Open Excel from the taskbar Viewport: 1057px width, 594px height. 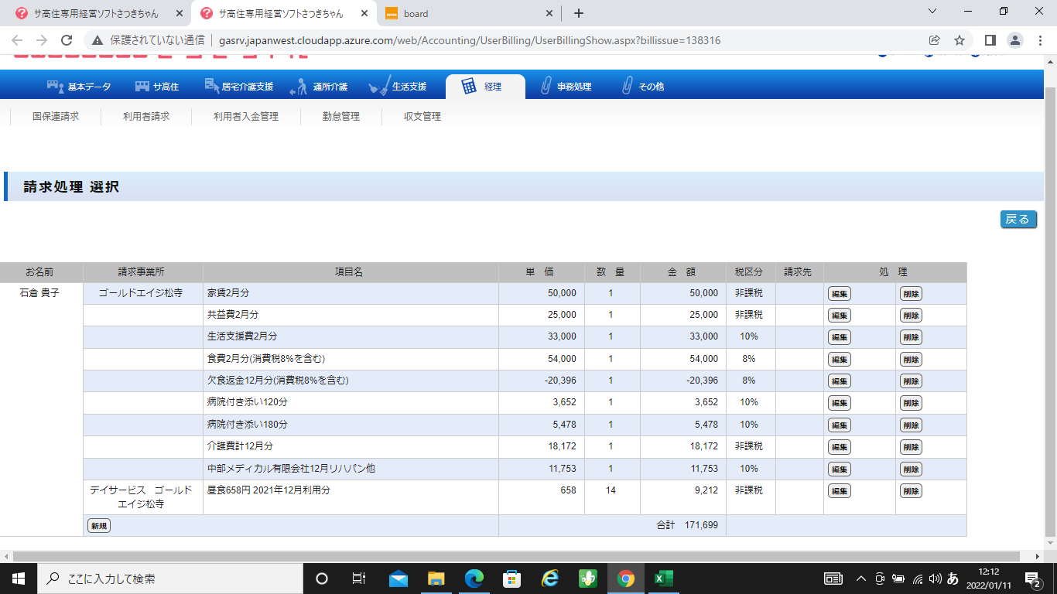point(663,578)
